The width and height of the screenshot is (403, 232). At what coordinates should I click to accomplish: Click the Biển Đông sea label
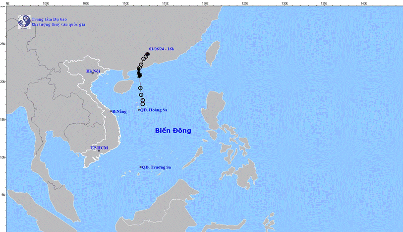173,131
